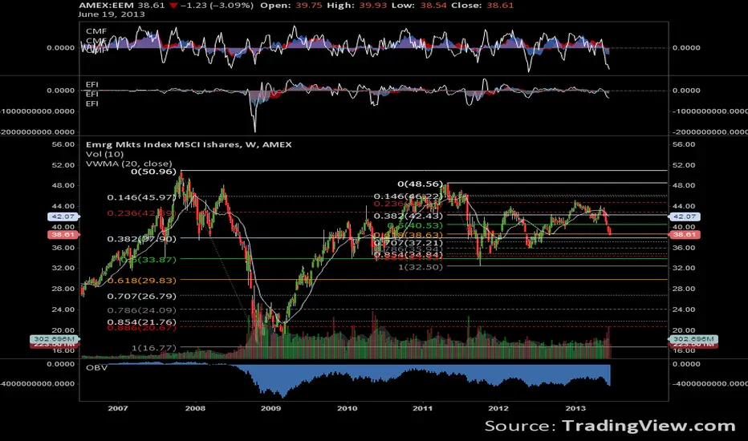The image size is (748, 441).
Task: Click the 2011 year marker on time axis
Action: (x=423, y=408)
